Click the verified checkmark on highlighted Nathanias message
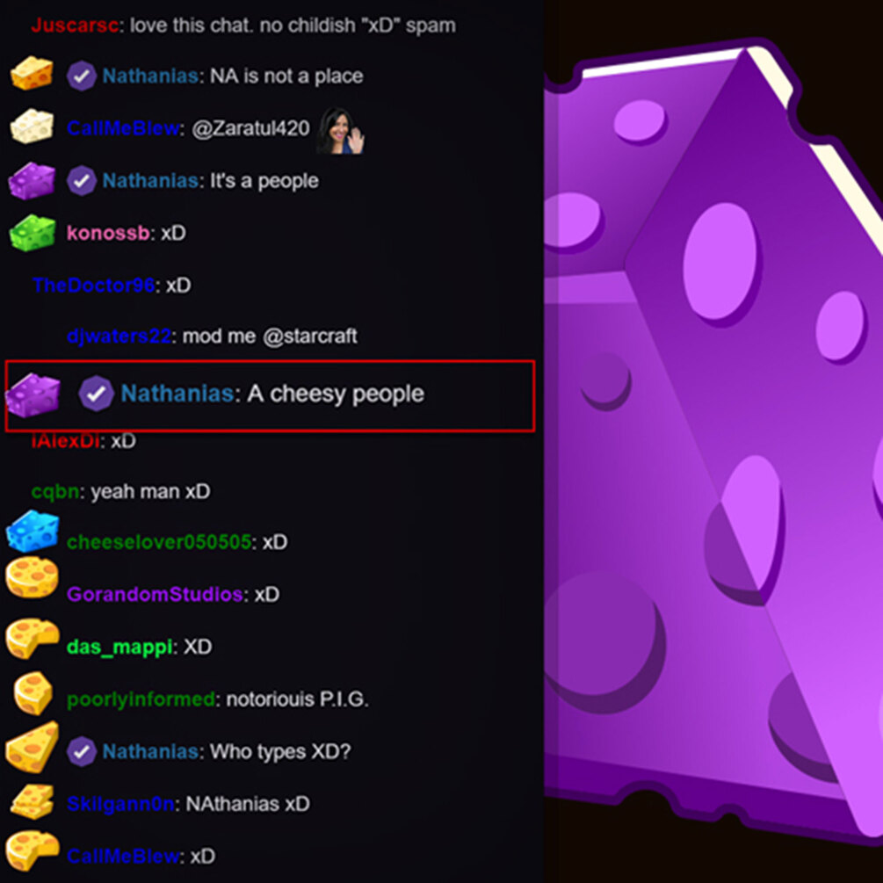883x883 pixels. coord(97,393)
